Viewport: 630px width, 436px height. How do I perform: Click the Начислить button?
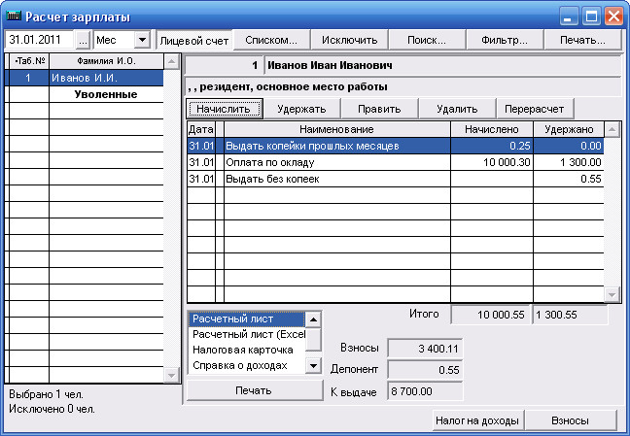click(x=224, y=109)
